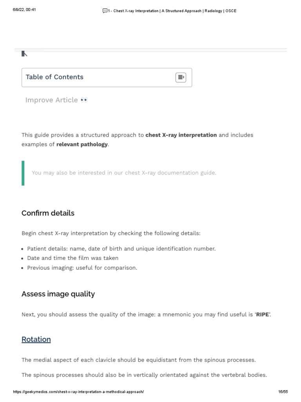Click the bold 'chest X-ray interpretation' text
This screenshot has width=301, height=402.
[x=181, y=135]
